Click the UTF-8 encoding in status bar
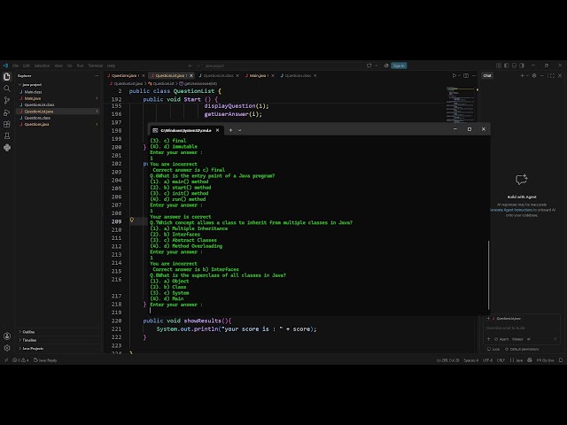Screen dimensions: 567x425 pos(487,360)
